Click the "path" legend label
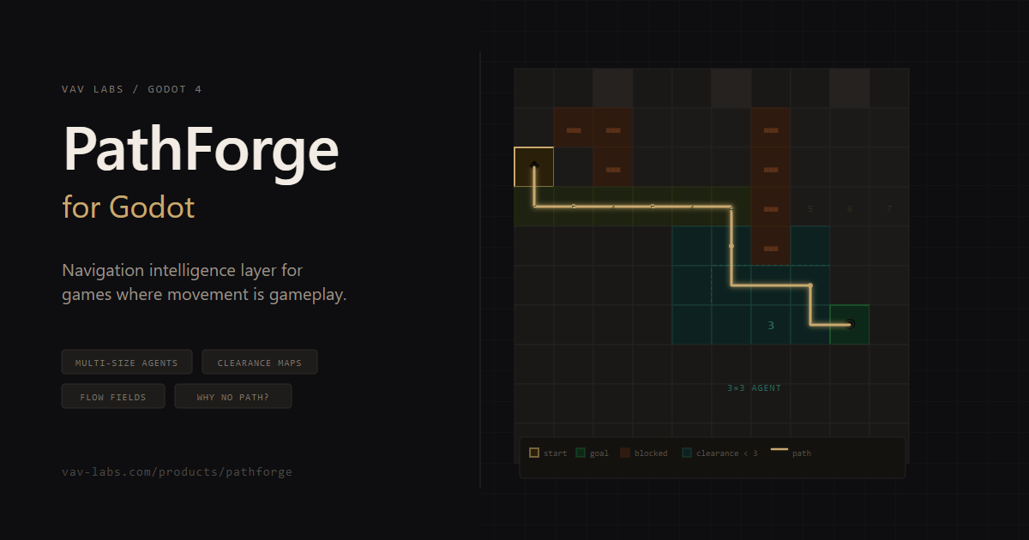1029x540 pixels. 802,453
